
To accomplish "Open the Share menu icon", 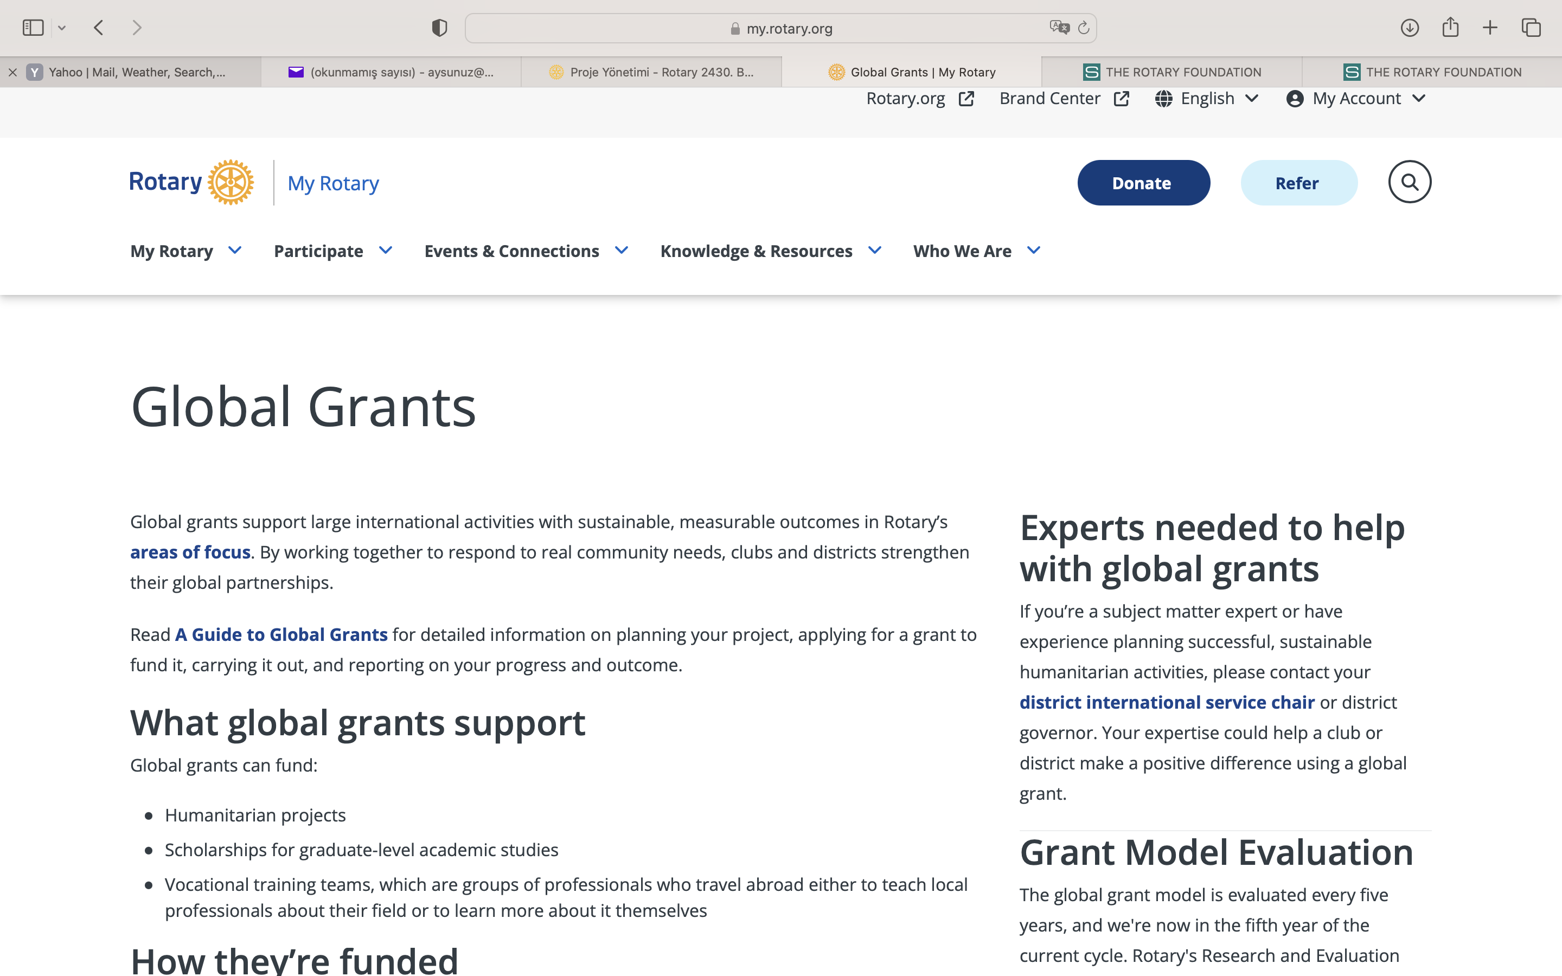I will click(1450, 27).
